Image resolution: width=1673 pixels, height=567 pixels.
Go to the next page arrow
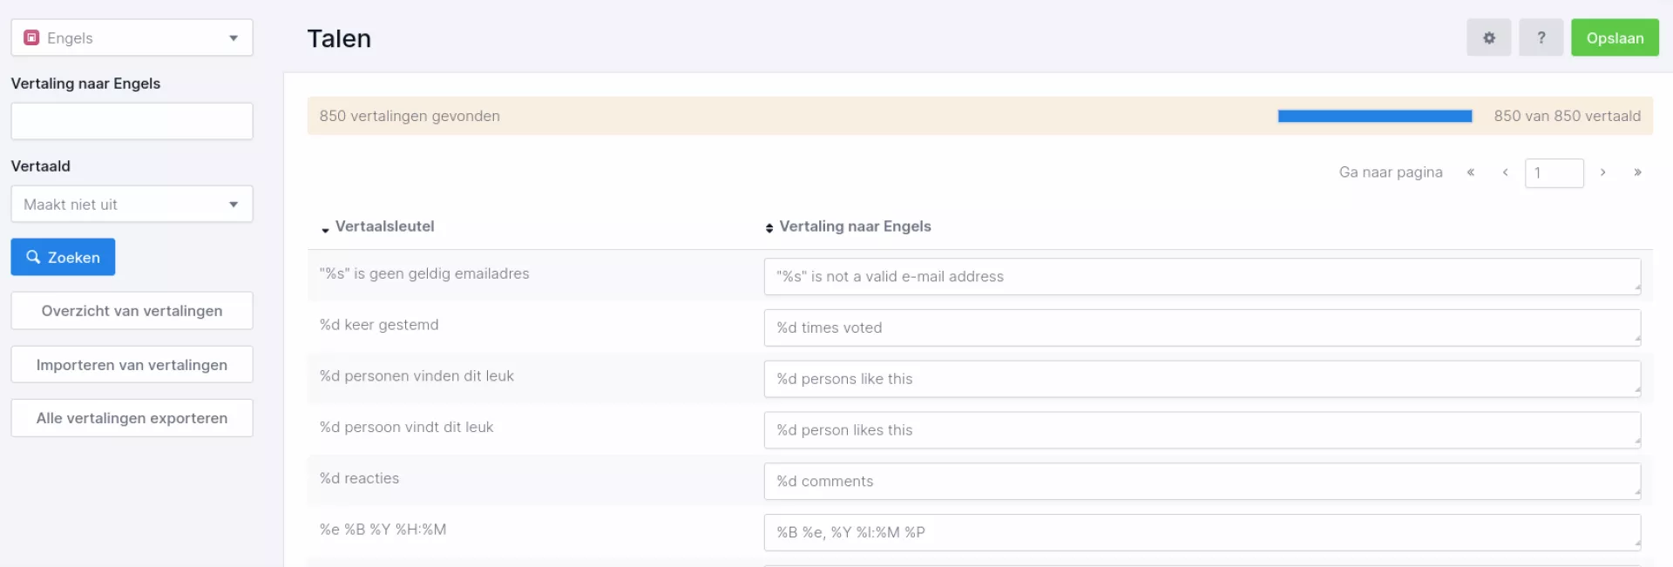click(x=1602, y=172)
